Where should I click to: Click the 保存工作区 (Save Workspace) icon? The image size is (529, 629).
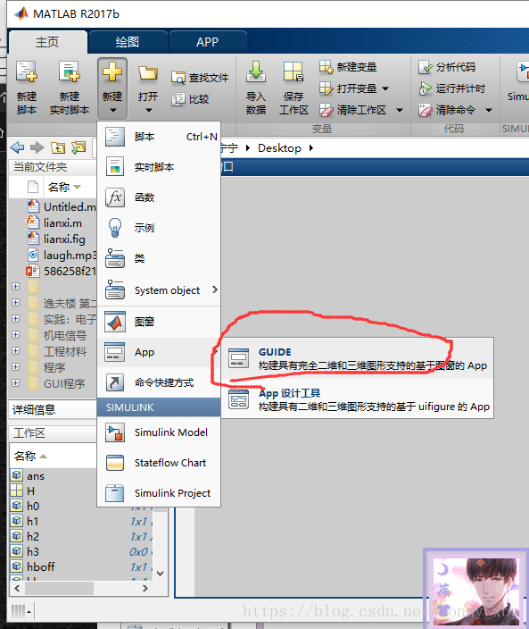[293, 71]
